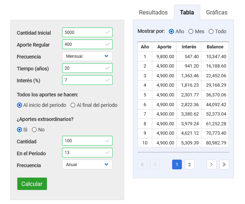Expand the Anual frequency dropdown
The width and height of the screenshot is (245, 204).
pos(87,165)
